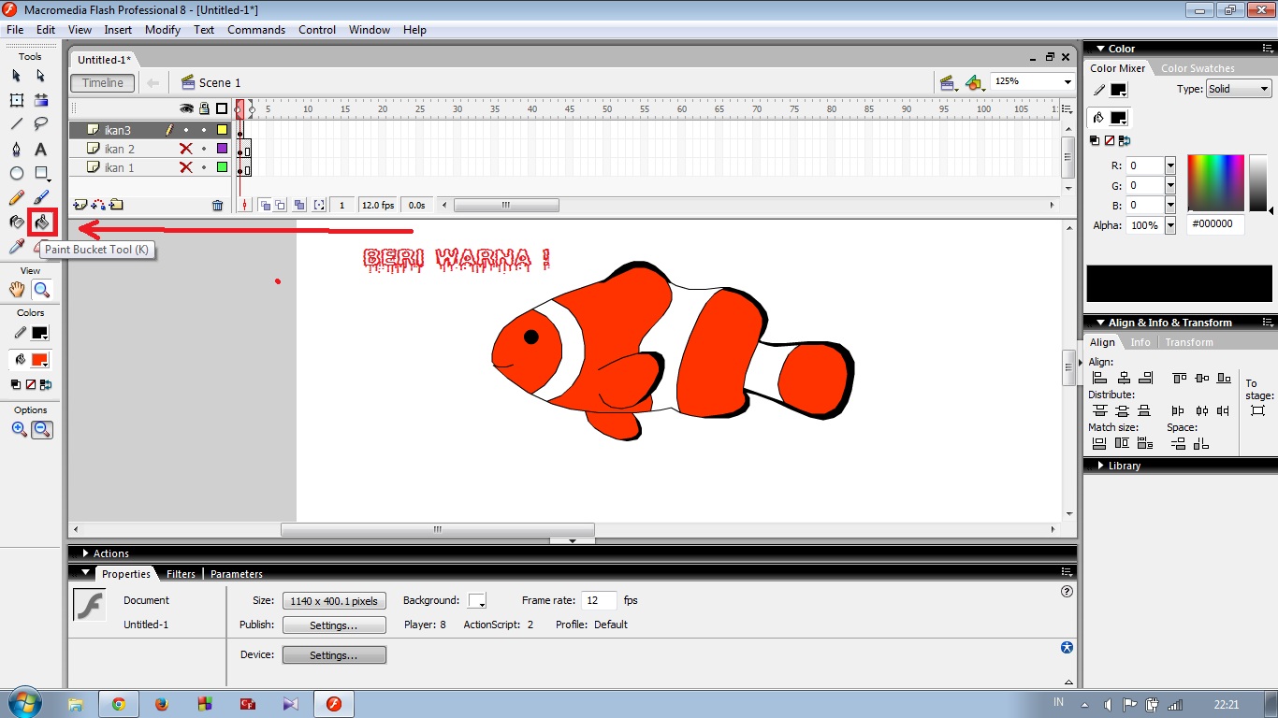Switch to the Filters tab
This screenshot has width=1278, height=718.
pos(181,574)
